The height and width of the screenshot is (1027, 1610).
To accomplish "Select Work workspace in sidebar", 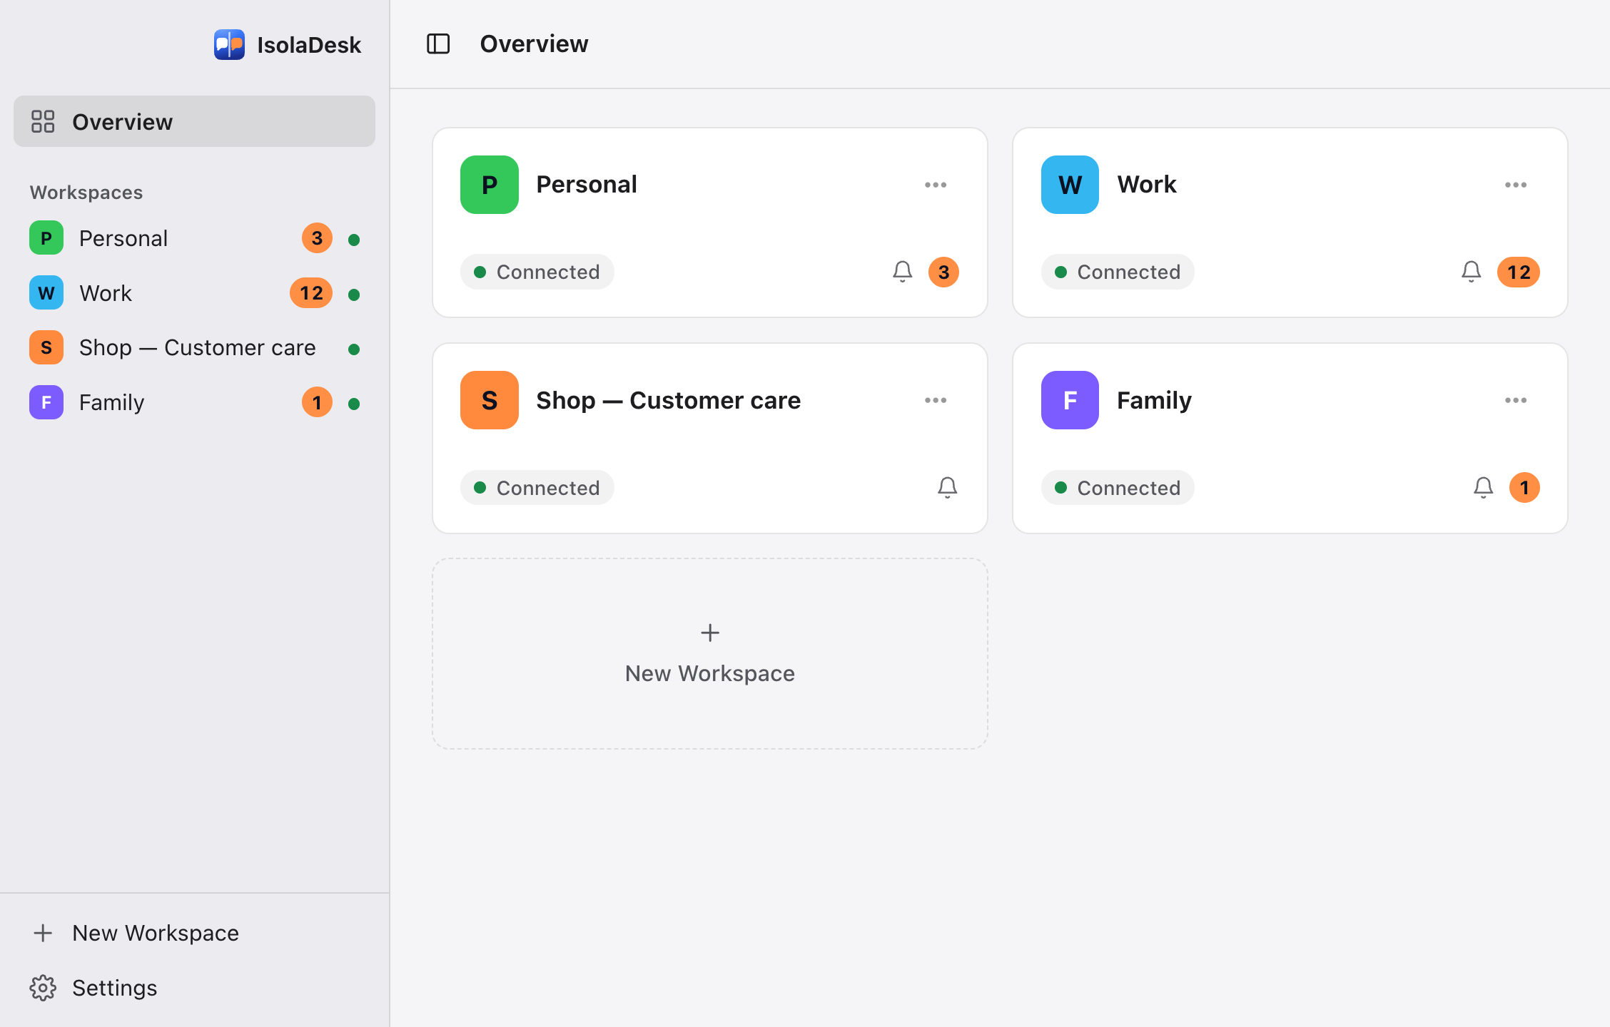I will coord(194,293).
